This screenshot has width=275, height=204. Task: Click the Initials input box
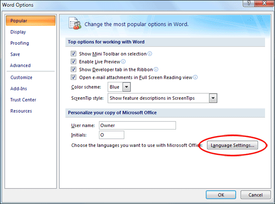(111, 135)
